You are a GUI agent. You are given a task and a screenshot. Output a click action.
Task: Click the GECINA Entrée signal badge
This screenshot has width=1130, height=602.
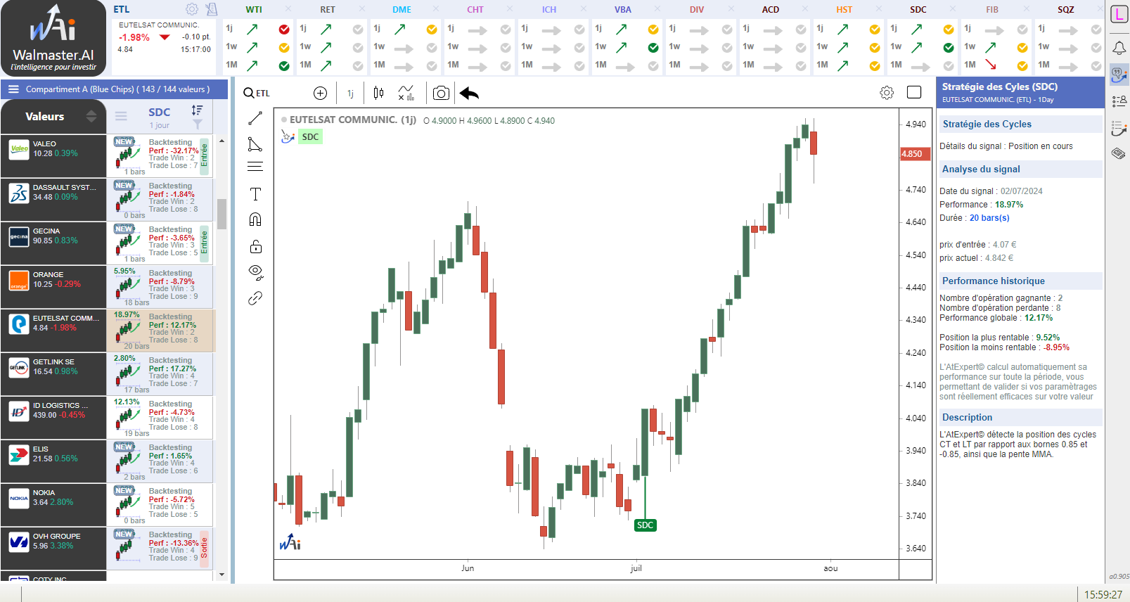pyautogui.click(x=205, y=242)
